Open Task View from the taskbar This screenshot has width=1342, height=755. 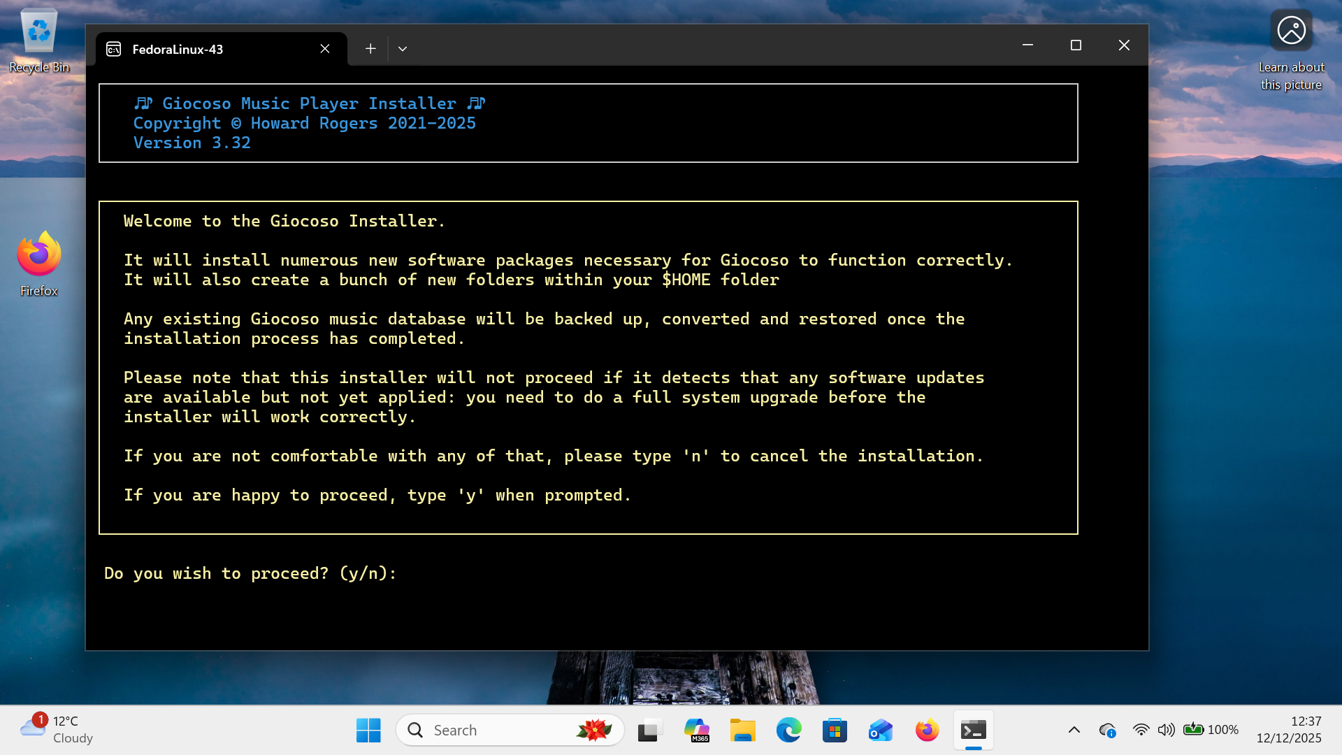point(649,730)
